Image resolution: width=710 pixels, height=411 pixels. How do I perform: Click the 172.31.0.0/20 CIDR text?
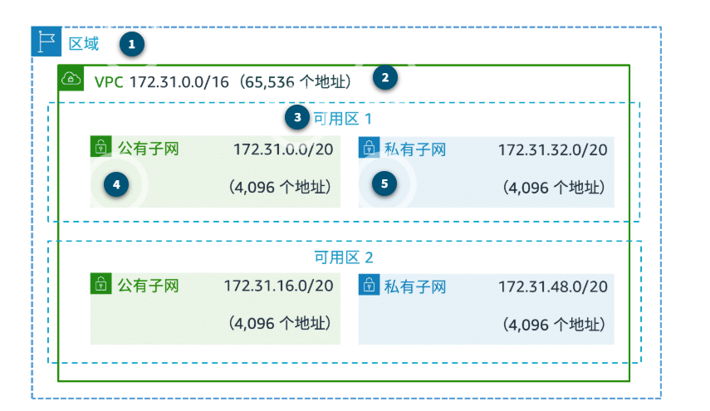point(283,149)
